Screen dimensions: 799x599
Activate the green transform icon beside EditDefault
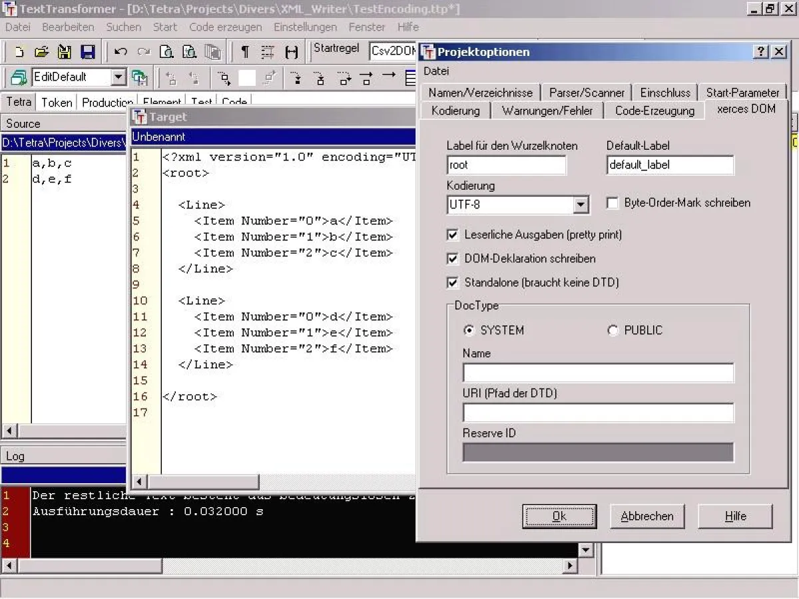pyautogui.click(x=140, y=77)
